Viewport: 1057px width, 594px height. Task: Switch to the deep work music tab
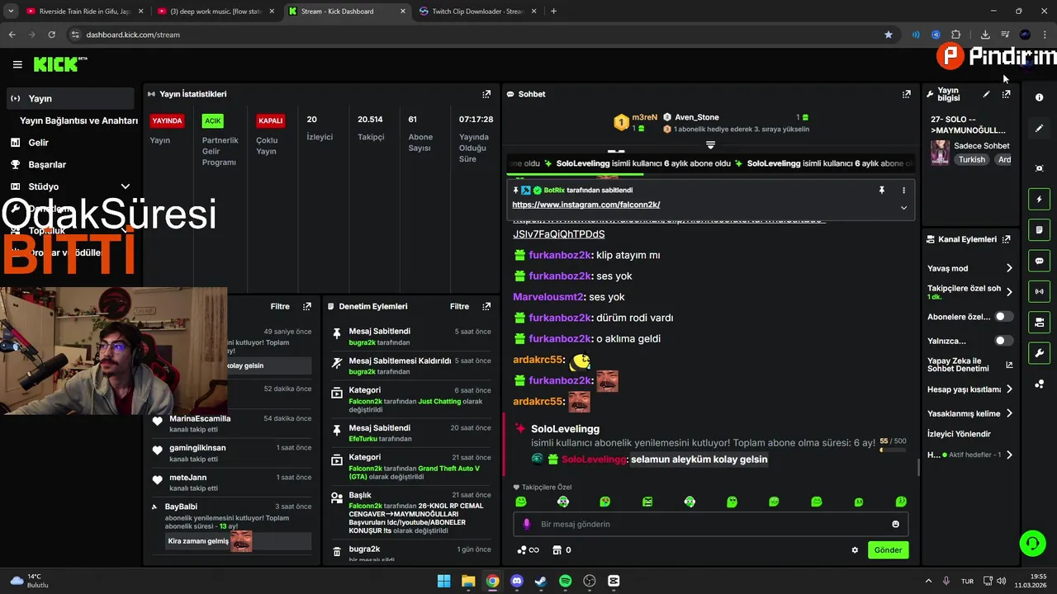(215, 12)
